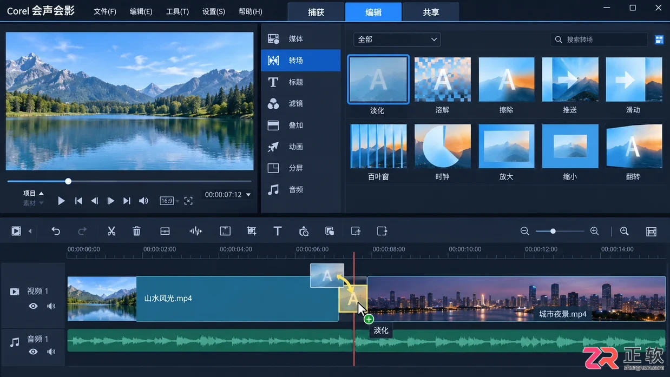The width and height of the screenshot is (670, 377).
Task: Toggle the preview volume speaker
Action: (143, 201)
